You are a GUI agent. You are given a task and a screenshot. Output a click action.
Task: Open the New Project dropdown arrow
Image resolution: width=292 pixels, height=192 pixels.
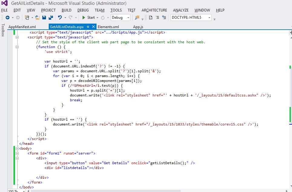coord(32,18)
